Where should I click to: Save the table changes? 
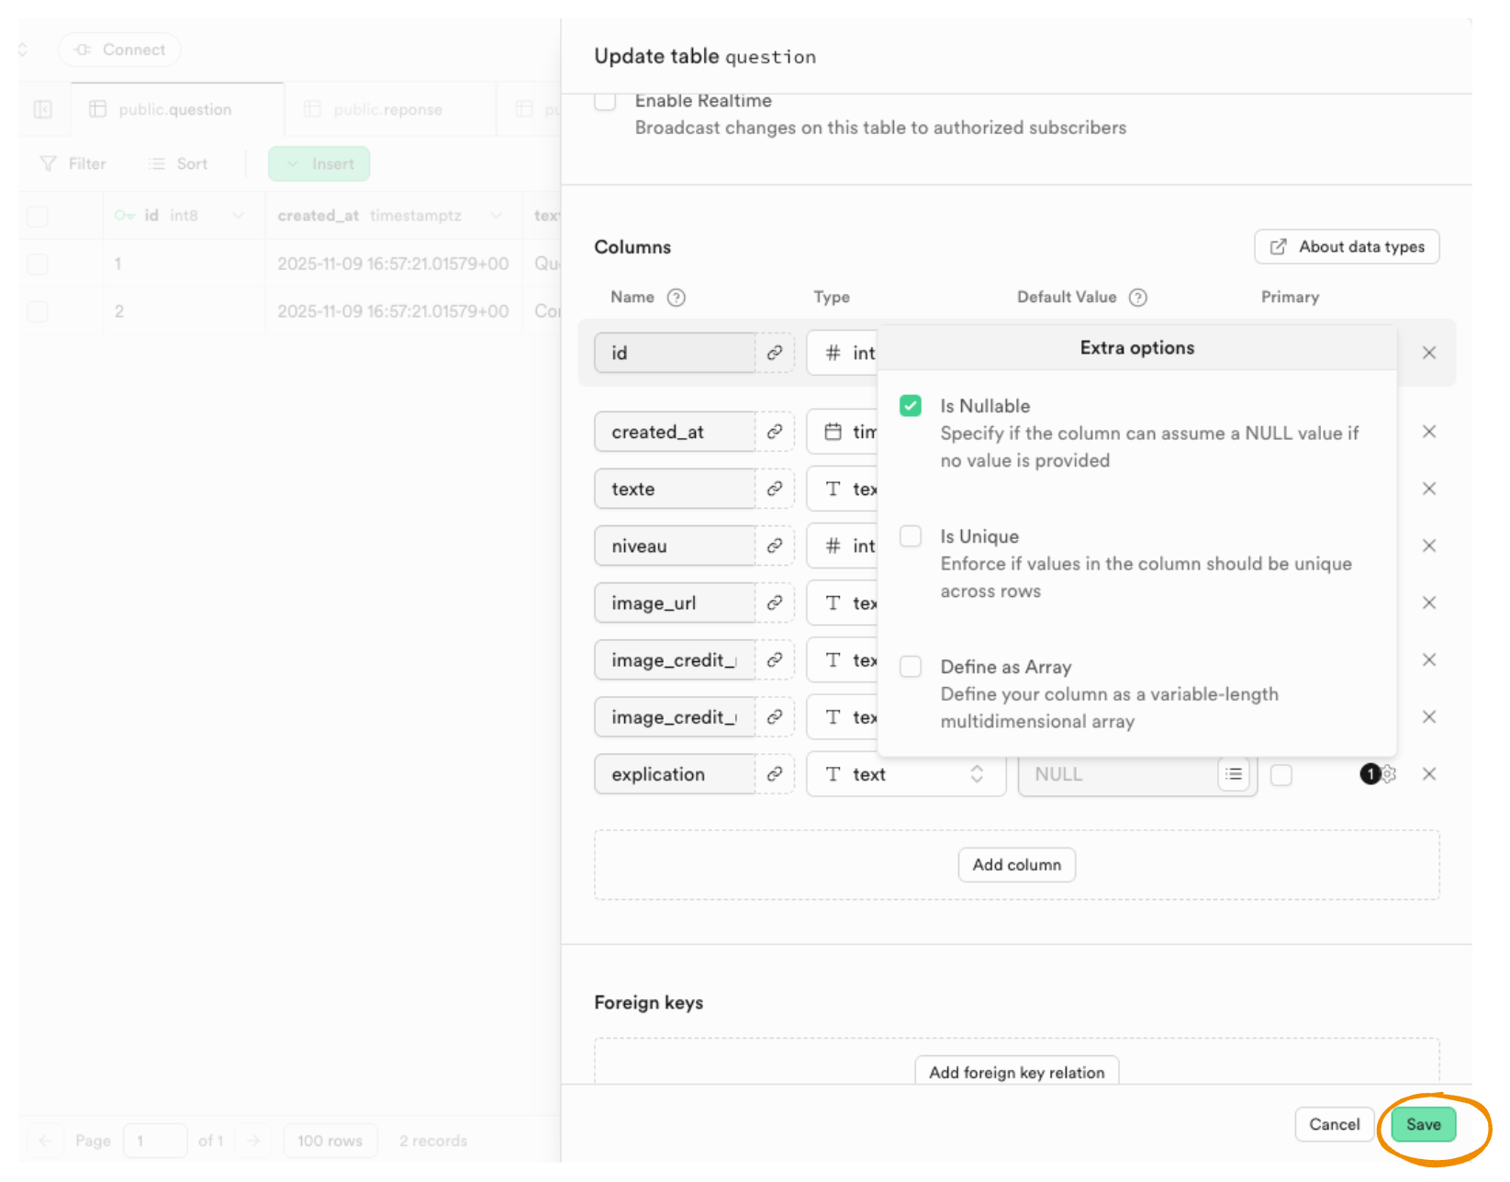tap(1422, 1124)
